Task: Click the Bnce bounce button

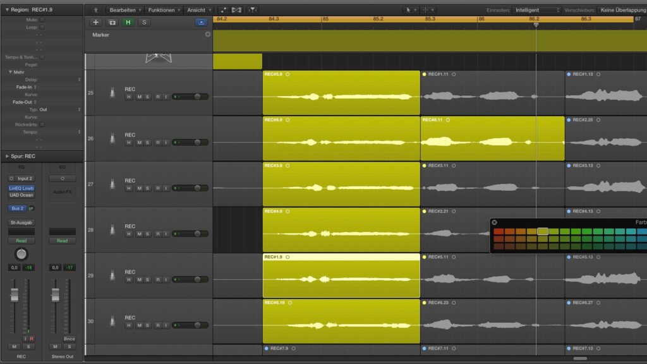Action: point(70,339)
